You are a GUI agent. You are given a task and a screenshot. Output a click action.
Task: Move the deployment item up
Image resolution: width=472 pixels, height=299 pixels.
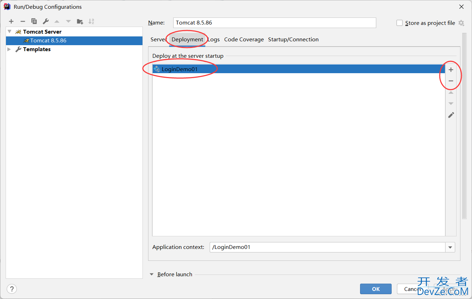coord(451,92)
